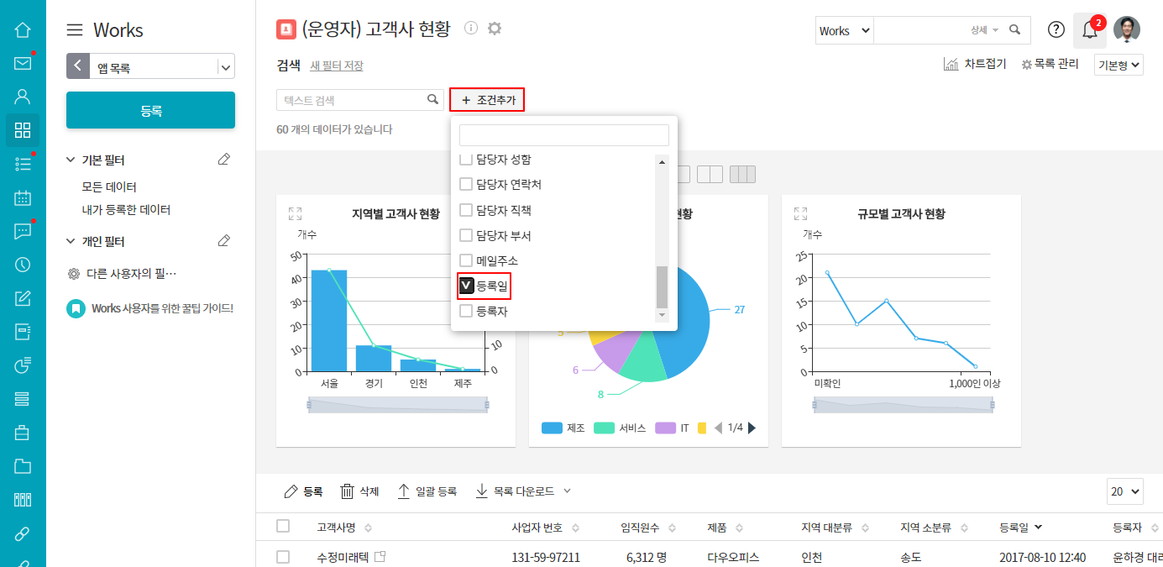Uncheck the 등록일 condition checkbox

(467, 286)
